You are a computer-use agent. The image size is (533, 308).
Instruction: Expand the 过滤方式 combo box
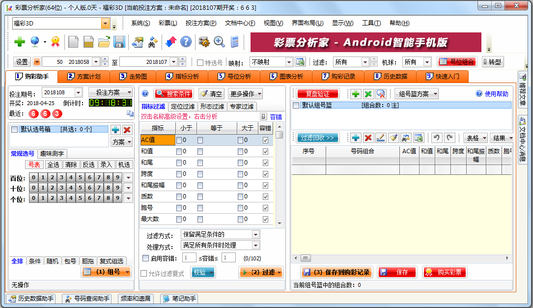255,235
